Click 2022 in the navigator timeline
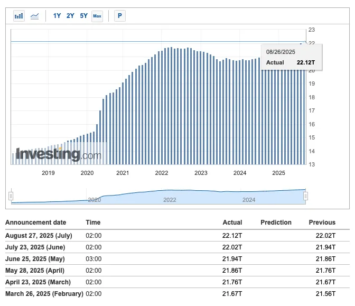This screenshot has width=355, height=306. point(170,200)
